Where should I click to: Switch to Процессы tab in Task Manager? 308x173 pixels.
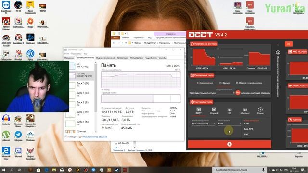[x=69, y=58]
